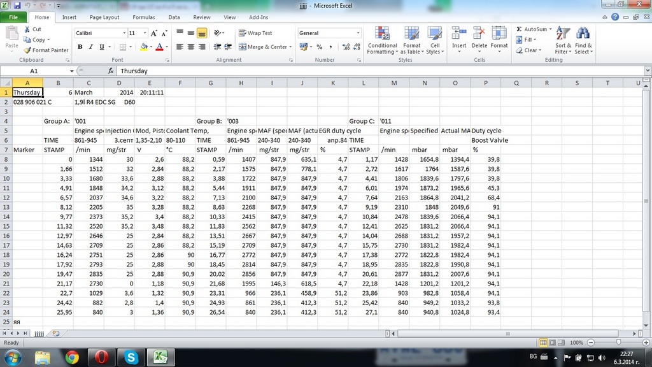
Task: Toggle Wrap Text for the cell
Action: (255, 33)
